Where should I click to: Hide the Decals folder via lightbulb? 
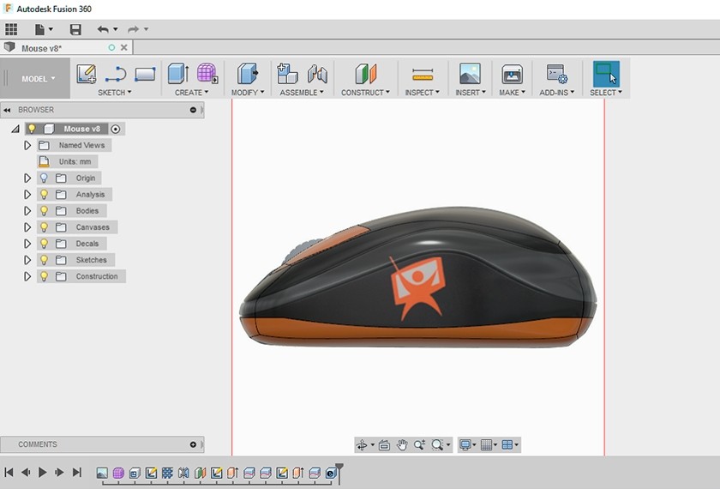pyautogui.click(x=44, y=244)
